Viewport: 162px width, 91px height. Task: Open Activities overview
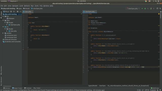[x=4, y=1]
